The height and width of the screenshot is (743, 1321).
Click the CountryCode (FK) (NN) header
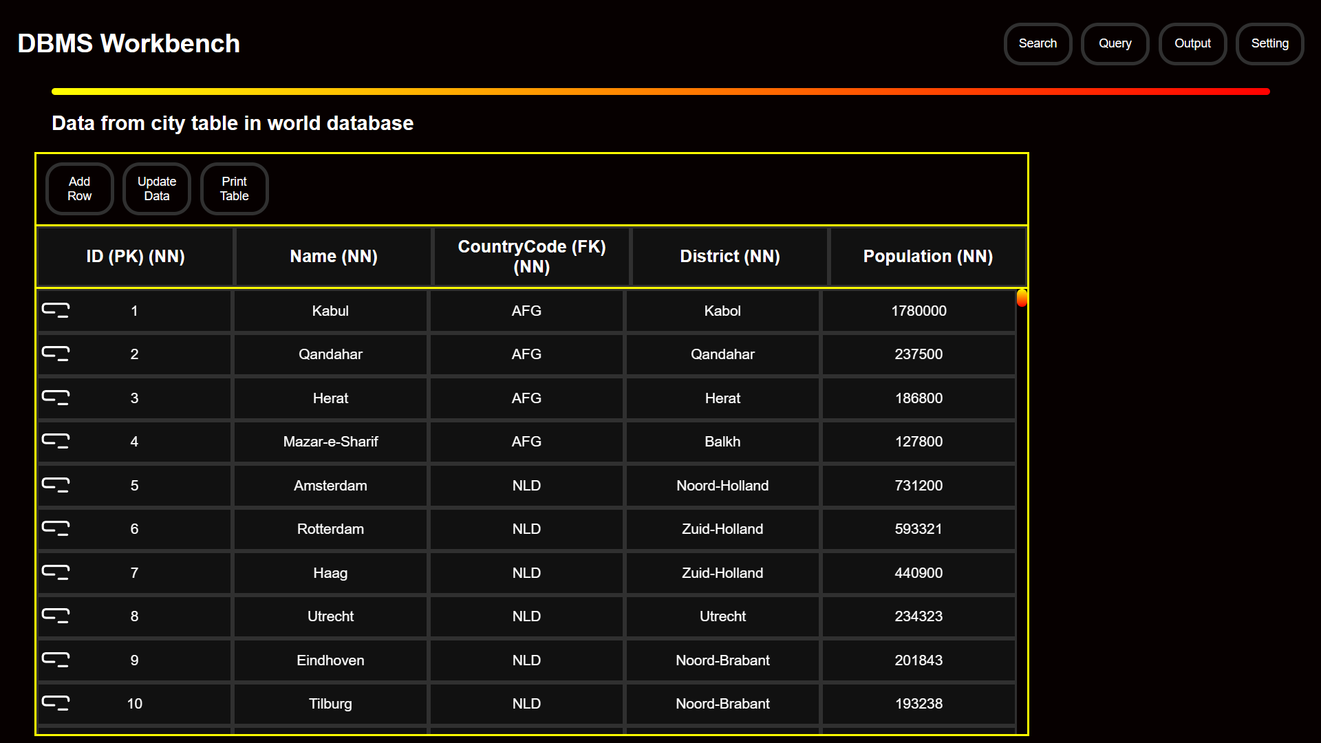(x=532, y=257)
